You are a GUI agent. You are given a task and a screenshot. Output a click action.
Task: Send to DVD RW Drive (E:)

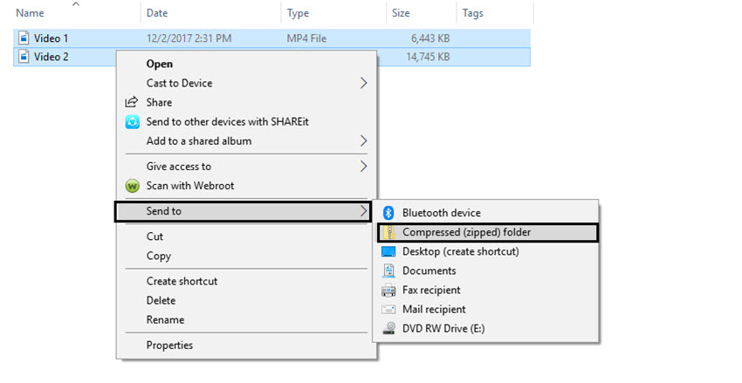486,328
